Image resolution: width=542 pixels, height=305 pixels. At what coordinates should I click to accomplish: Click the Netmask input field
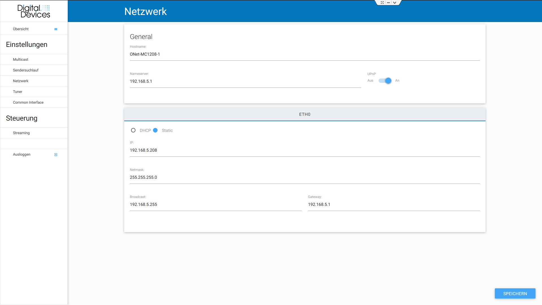coord(305,177)
